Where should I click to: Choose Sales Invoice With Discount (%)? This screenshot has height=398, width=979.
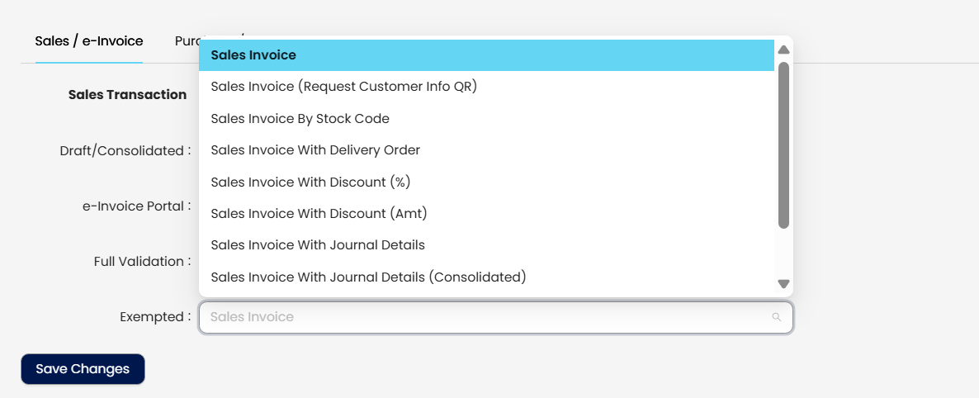[x=310, y=182]
